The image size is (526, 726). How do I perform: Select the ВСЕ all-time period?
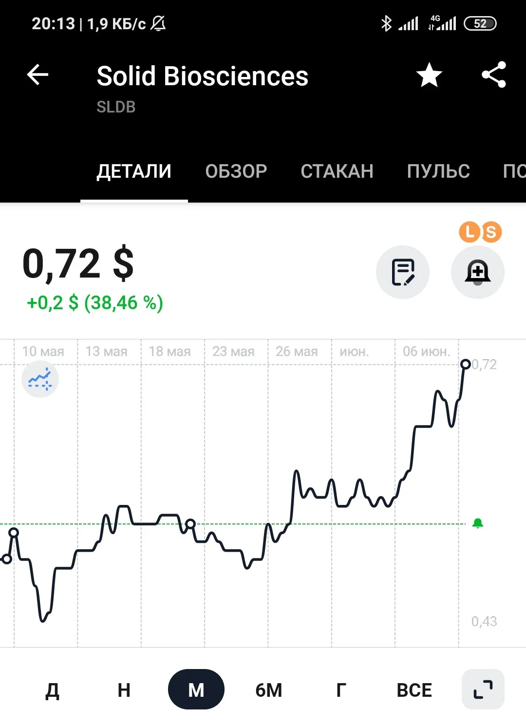[414, 690]
